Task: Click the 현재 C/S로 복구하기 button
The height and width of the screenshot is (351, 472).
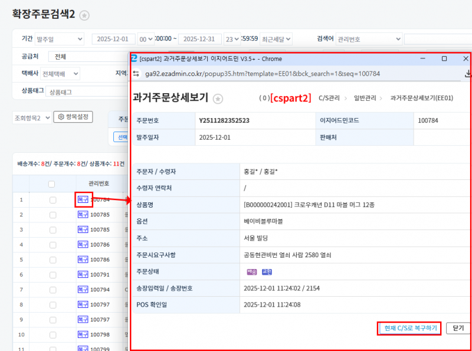Action: (x=410, y=328)
